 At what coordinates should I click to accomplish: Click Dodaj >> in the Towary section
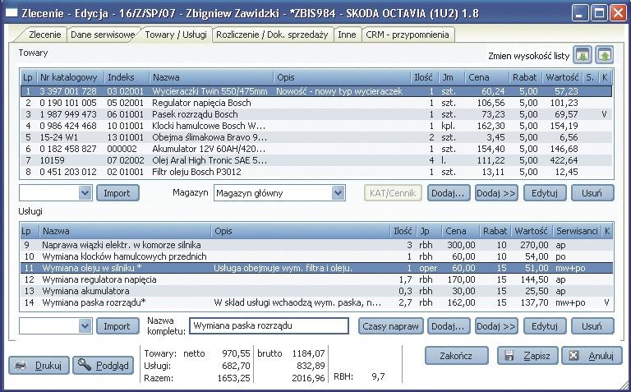click(496, 193)
